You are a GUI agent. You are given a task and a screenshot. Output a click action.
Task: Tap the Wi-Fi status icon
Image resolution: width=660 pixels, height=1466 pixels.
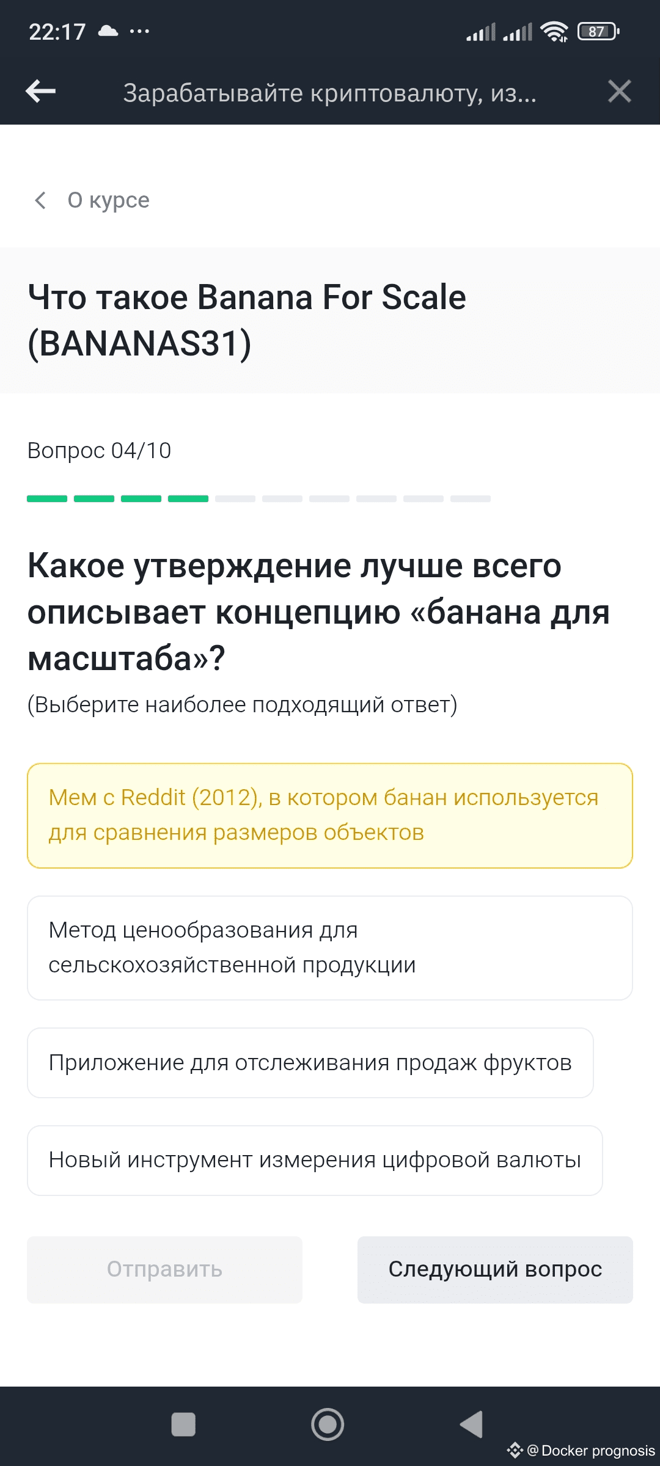[554, 31]
